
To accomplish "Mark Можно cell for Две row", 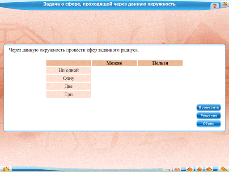I will (x=114, y=86).
